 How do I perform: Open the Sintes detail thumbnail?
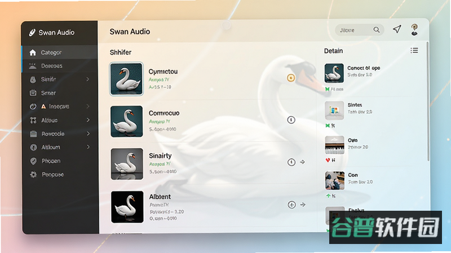(x=334, y=110)
